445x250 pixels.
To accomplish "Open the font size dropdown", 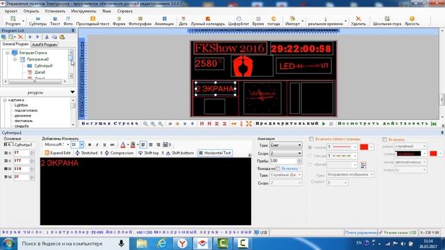I will click(x=81, y=144).
